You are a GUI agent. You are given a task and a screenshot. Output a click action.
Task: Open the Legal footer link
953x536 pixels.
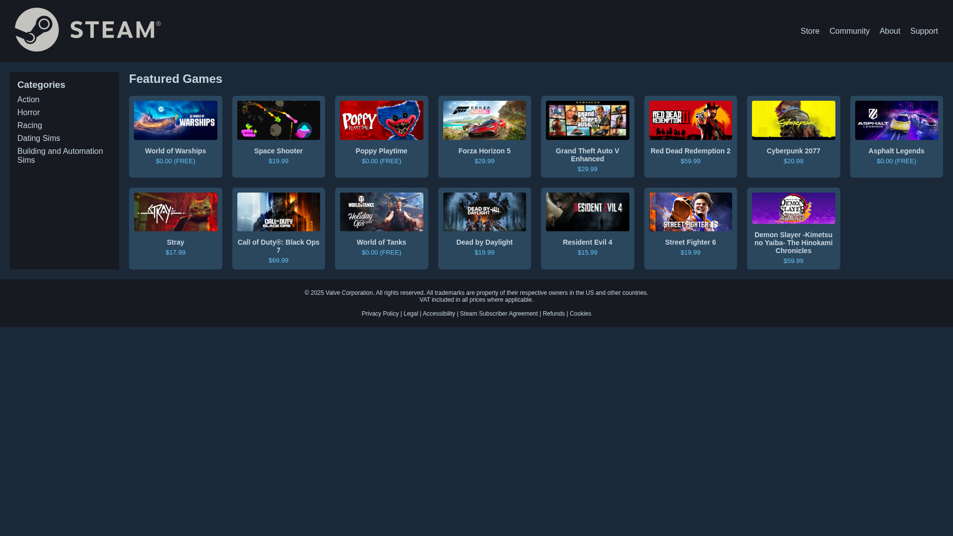click(x=410, y=314)
